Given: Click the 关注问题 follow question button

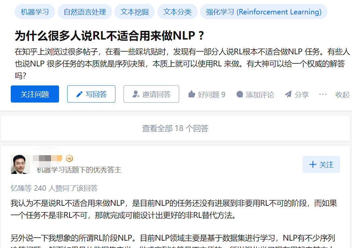Looking at the screenshot, I should point(35,94).
